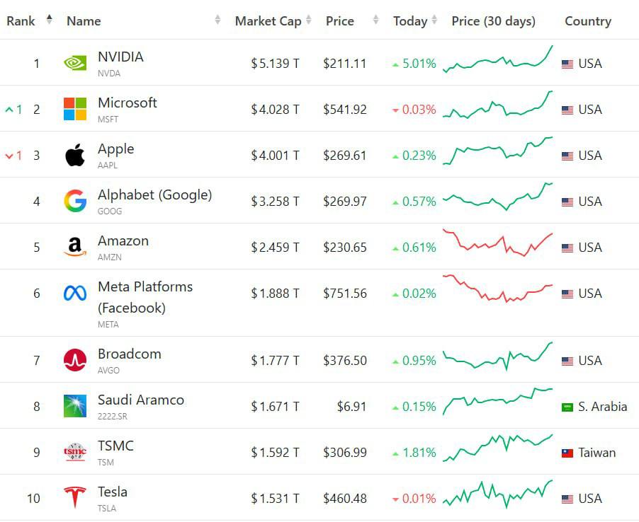639x522 pixels.
Task: Click the Meta infinity logo
Action: click(x=75, y=294)
